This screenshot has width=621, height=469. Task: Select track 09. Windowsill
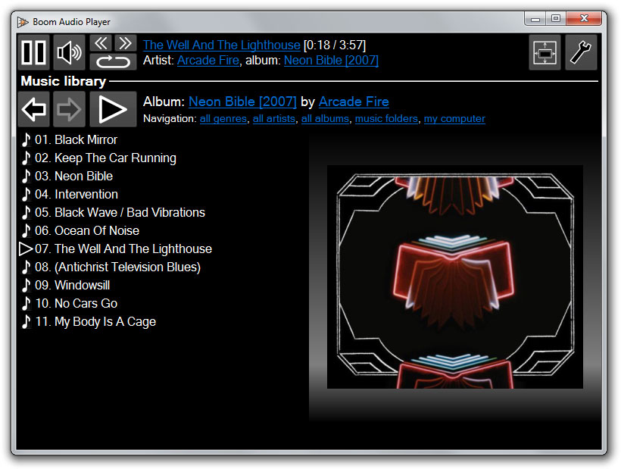[73, 286]
